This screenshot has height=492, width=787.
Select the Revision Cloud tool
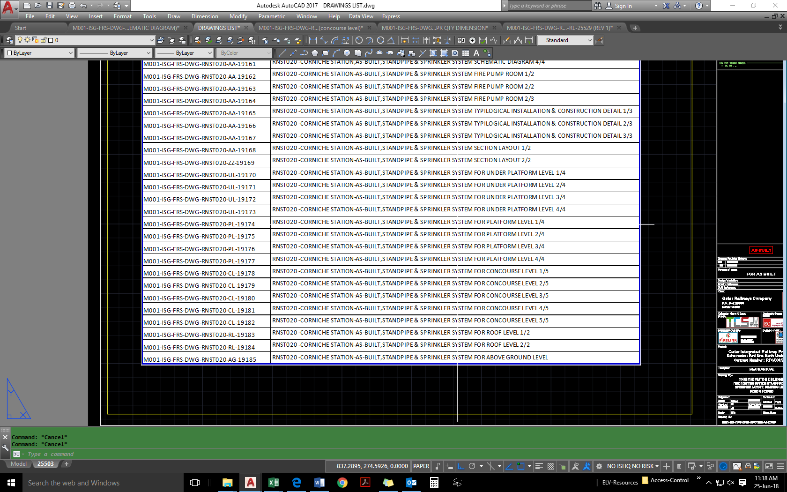click(358, 53)
